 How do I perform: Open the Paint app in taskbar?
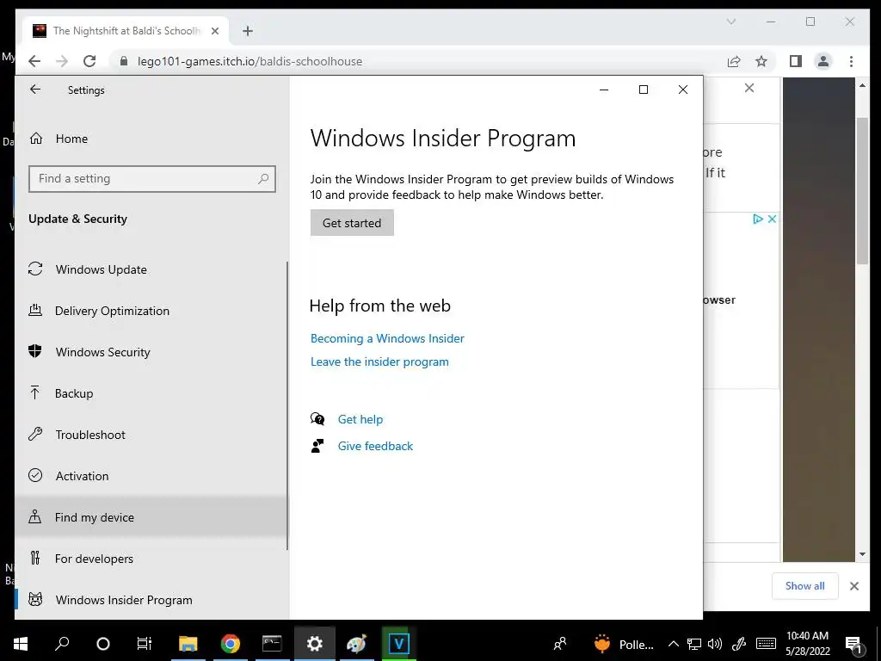[x=356, y=644]
